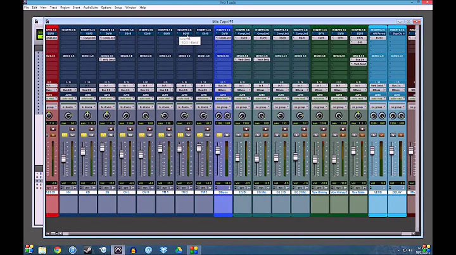This screenshot has height=255, width=456.
Task: Open Google Drive from the taskbar
Action: tap(179, 250)
